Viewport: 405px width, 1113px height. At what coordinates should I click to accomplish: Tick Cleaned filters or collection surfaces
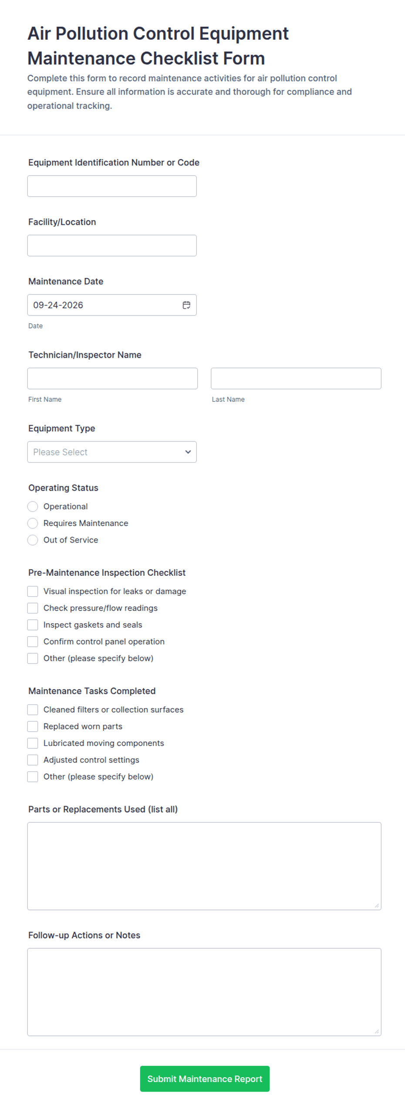coord(33,709)
